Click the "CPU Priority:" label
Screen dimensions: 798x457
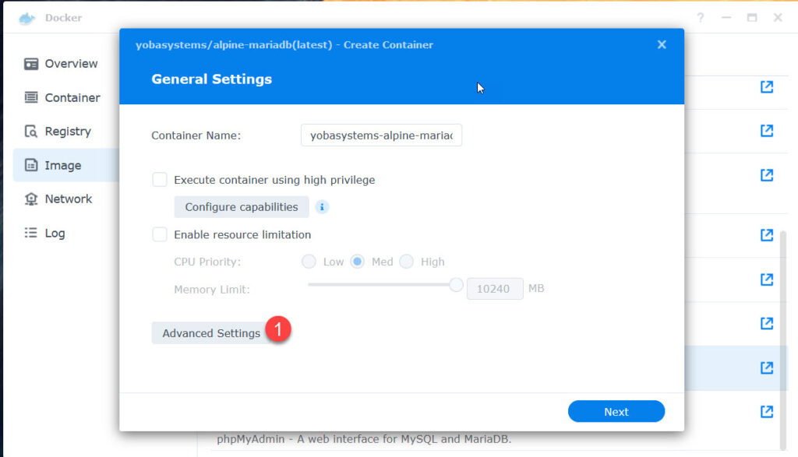[x=207, y=262]
